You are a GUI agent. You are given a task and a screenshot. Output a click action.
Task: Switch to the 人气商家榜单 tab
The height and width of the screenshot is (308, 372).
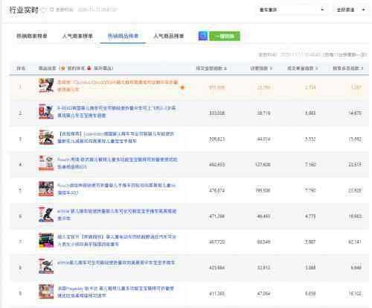point(77,36)
